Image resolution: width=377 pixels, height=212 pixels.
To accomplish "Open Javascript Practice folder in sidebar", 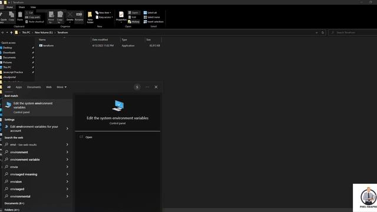I will click(13, 72).
